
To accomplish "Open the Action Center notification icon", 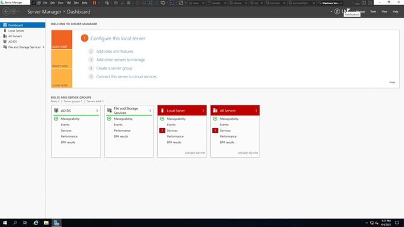I will click(397, 223).
